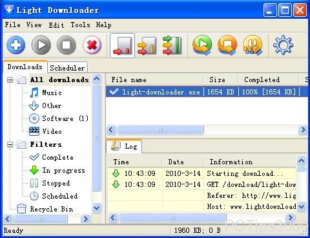Image resolution: width=310 pixels, height=238 pixels.
Task: Select the Music category label
Action: point(52,92)
